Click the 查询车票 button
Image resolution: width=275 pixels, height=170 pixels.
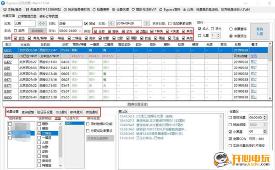(x=259, y=31)
